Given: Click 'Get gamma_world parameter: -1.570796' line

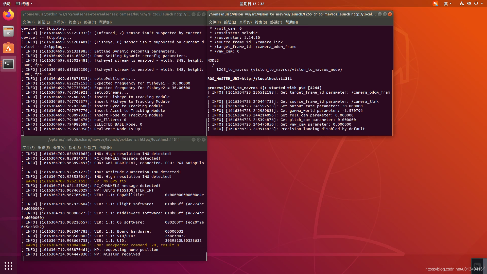Looking at the screenshot, I should (x=285, y=111).
